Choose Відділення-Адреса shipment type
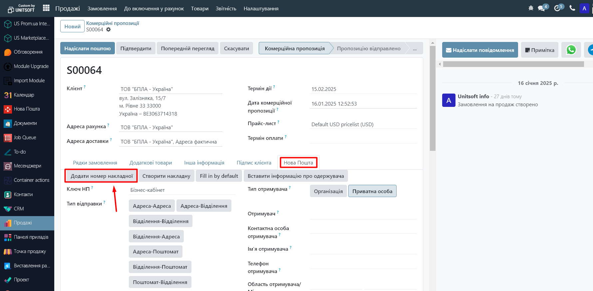 156,236
